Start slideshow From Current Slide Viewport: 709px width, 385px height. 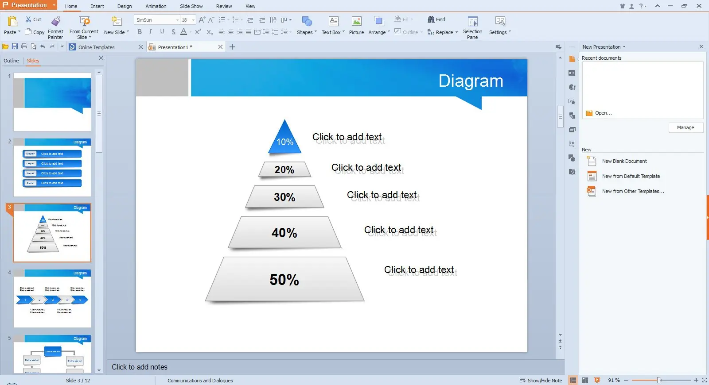pyautogui.click(x=84, y=27)
